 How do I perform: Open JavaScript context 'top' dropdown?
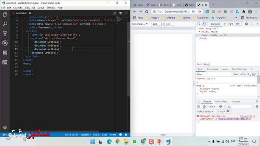tap(212, 107)
